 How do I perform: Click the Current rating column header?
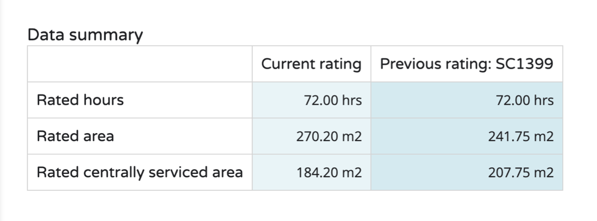(311, 64)
